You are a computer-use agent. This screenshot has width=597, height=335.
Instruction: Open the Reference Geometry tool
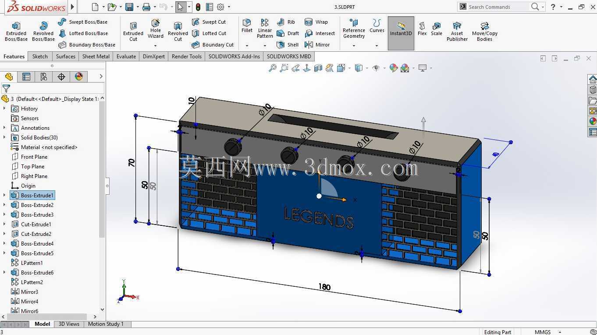[x=354, y=29]
